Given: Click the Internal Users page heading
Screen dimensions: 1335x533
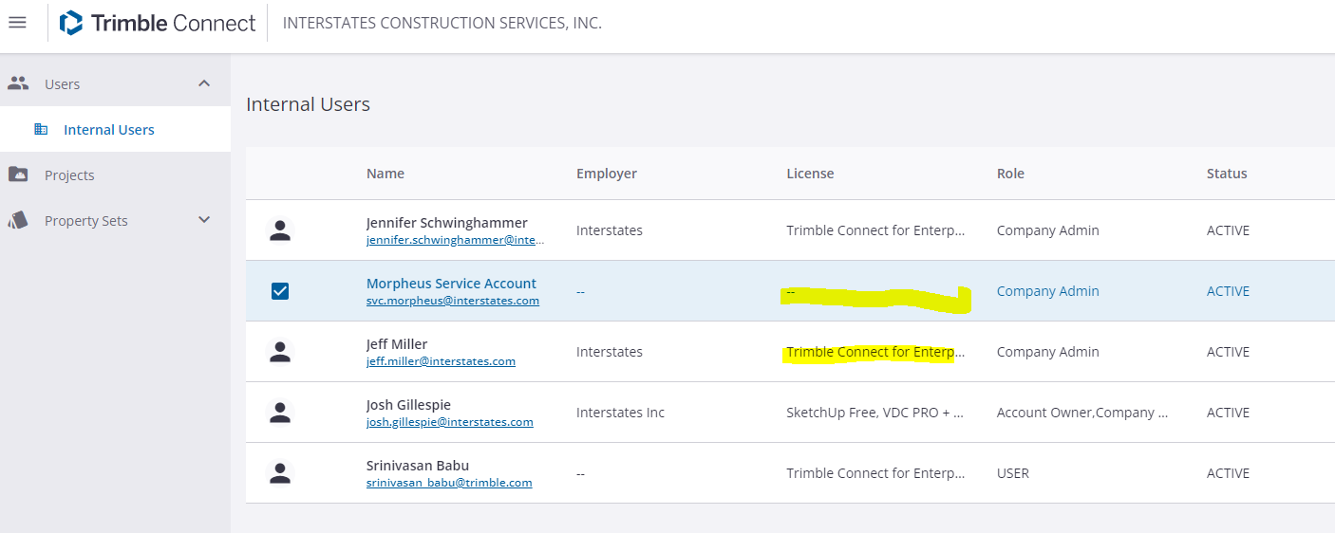Looking at the screenshot, I should (x=308, y=104).
